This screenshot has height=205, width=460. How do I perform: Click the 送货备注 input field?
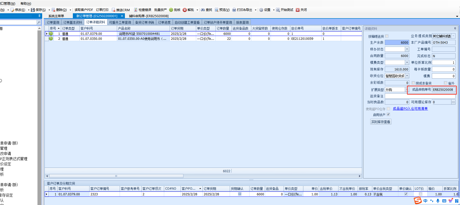pyautogui.click(x=420, y=96)
